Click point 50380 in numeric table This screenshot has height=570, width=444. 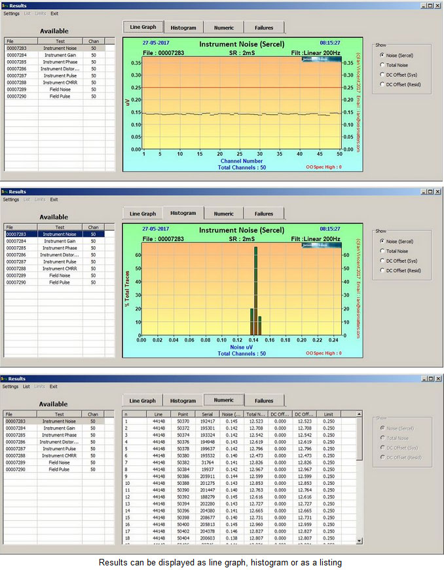coord(183,455)
